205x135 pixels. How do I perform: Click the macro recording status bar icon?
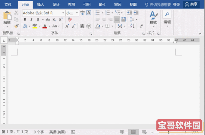coord(73,132)
